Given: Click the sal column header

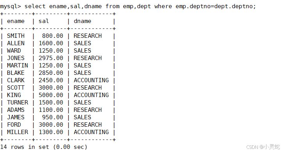Looking at the screenshot, I should [x=44, y=21].
